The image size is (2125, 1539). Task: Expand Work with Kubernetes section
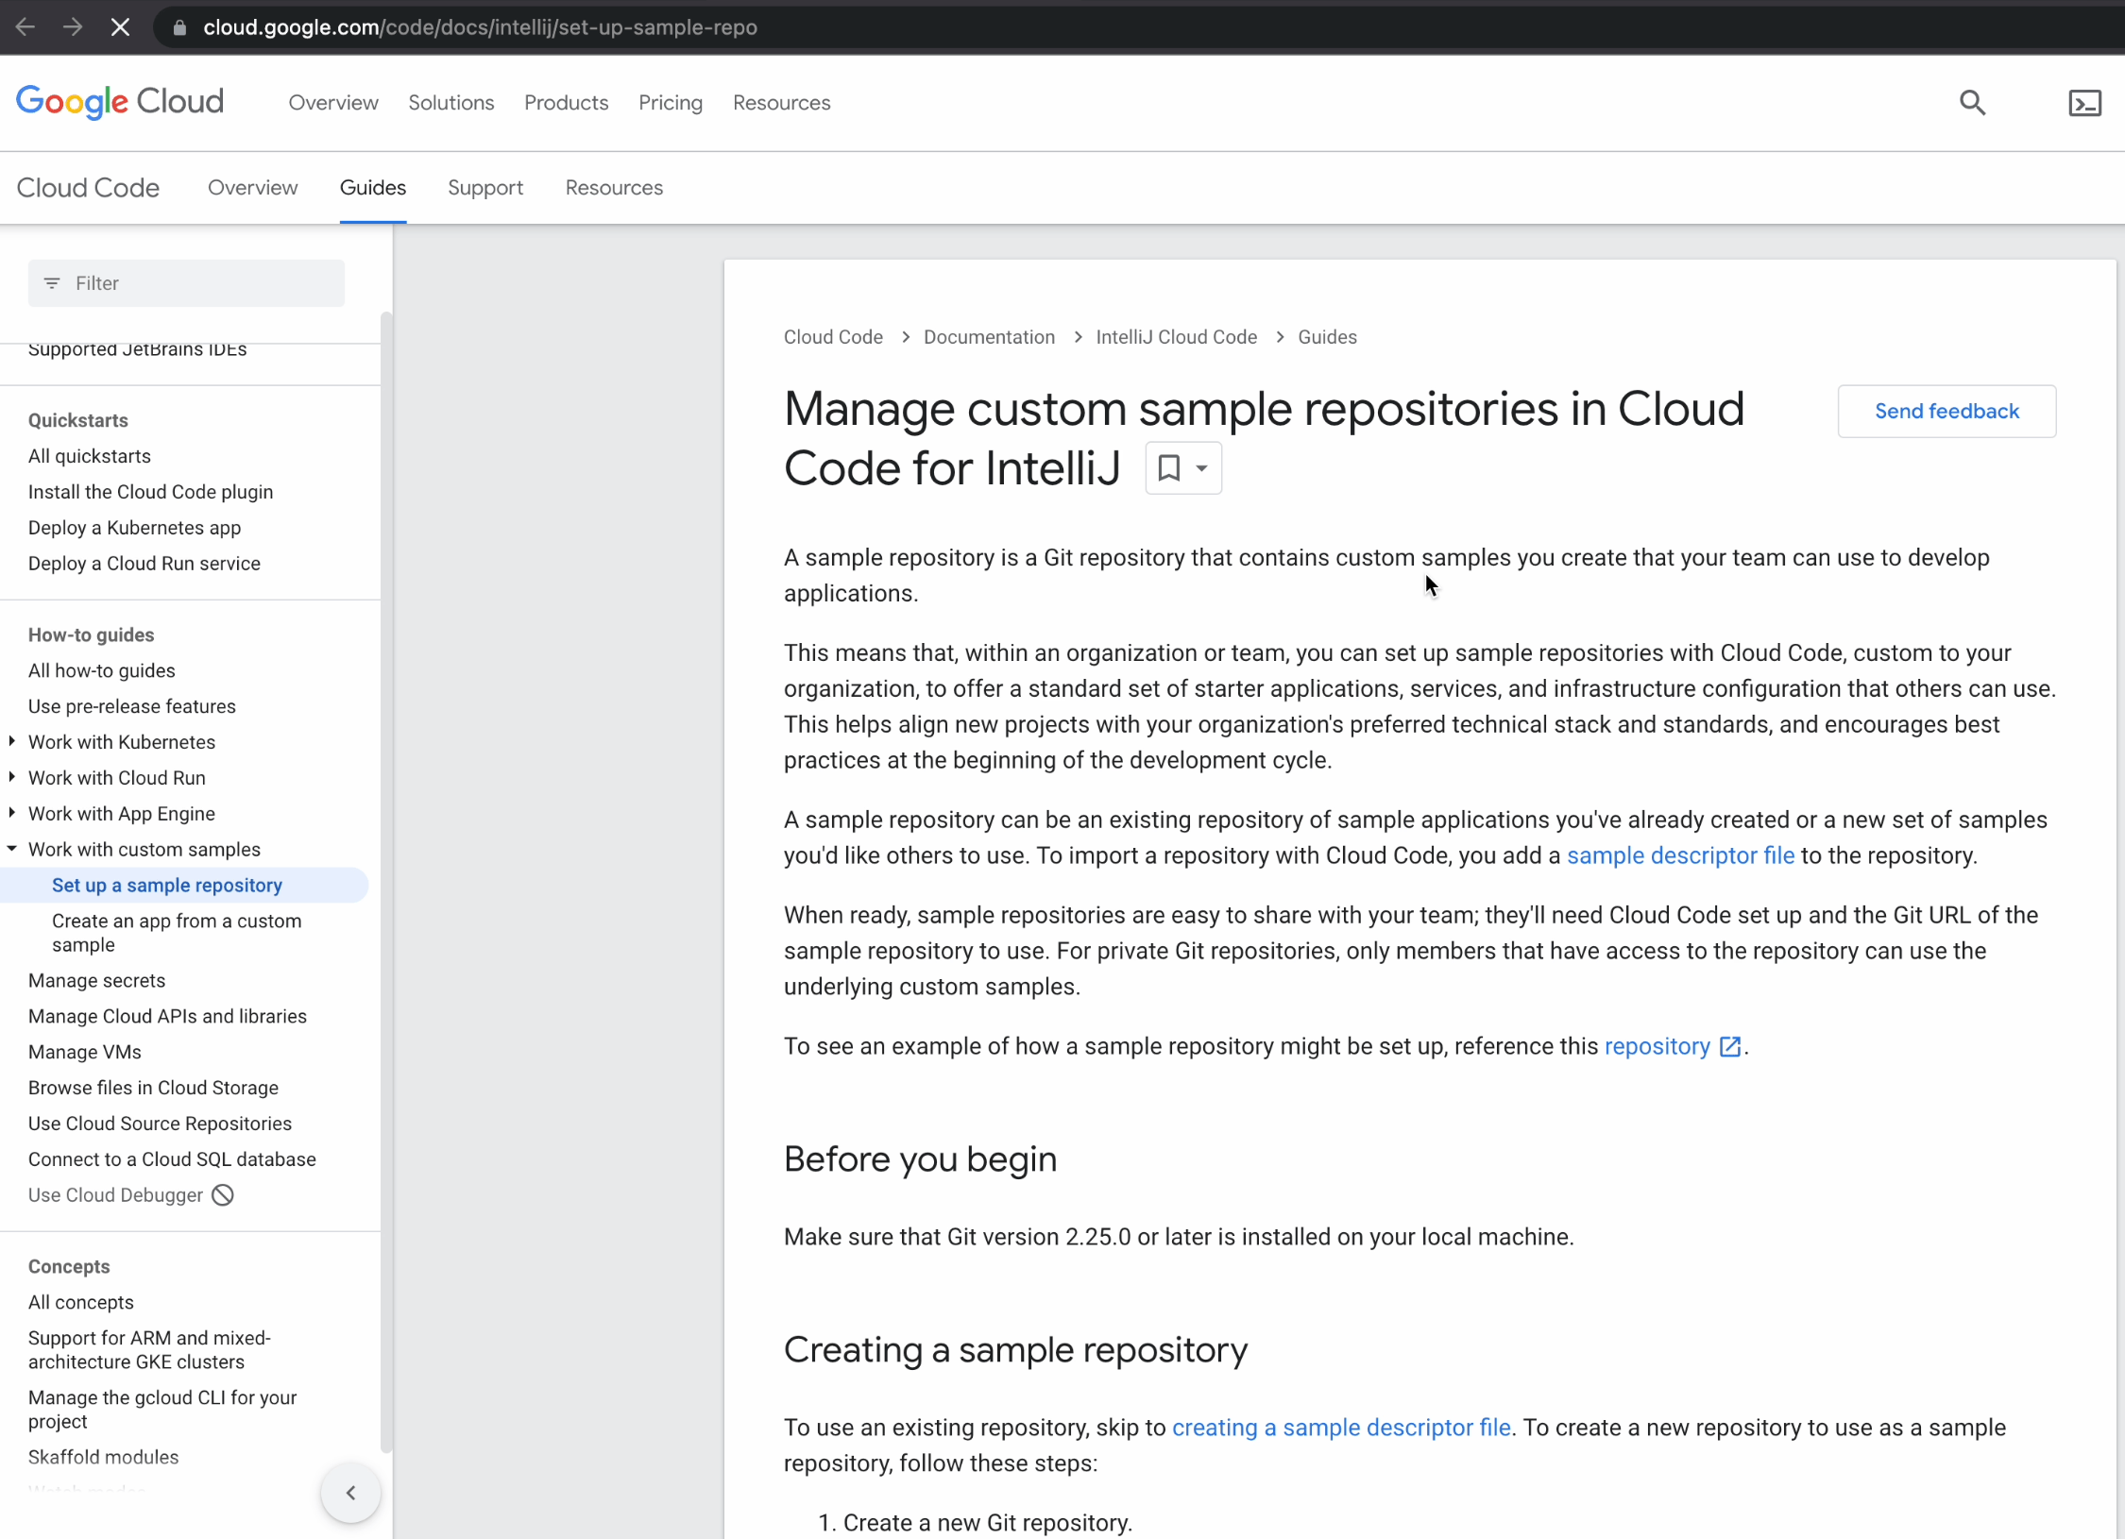11,742
